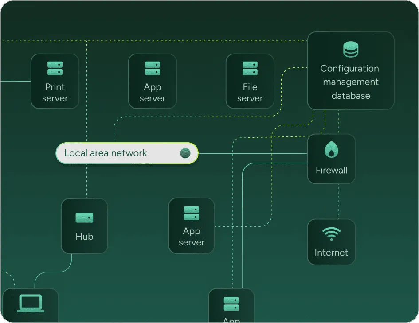419x323 pixels.
Task: Select the Print server label text
Action: (55, 93)
